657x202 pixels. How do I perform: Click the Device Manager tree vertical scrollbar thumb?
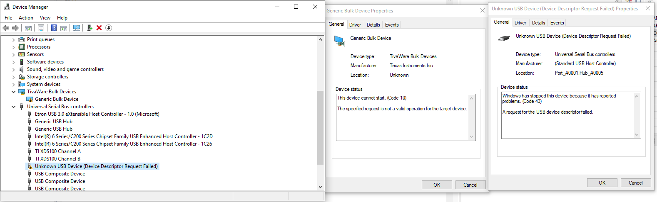pyautogui.click(x=320, y=128)
